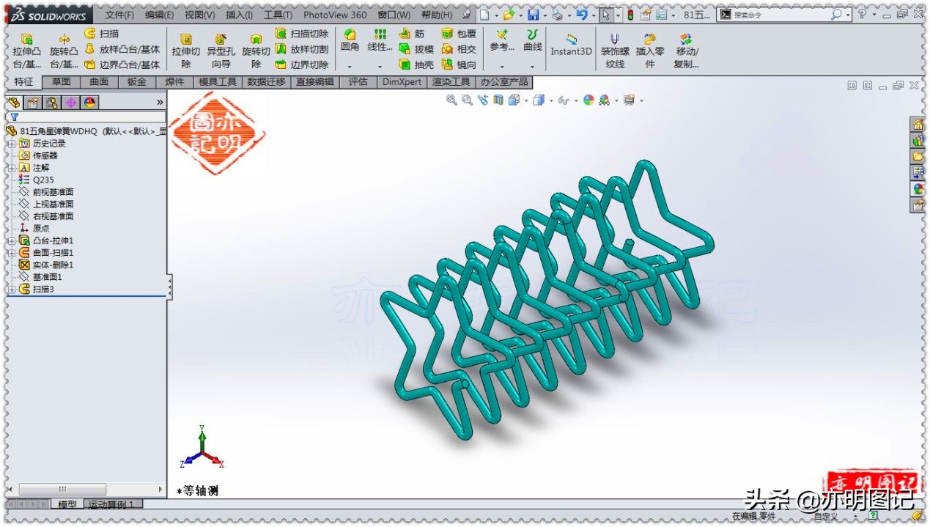
Task: Toggle Instant3D mode
Action: click(570, 48)
